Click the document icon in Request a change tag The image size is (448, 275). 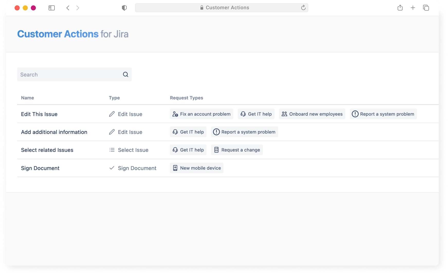[x=216, y=150]
